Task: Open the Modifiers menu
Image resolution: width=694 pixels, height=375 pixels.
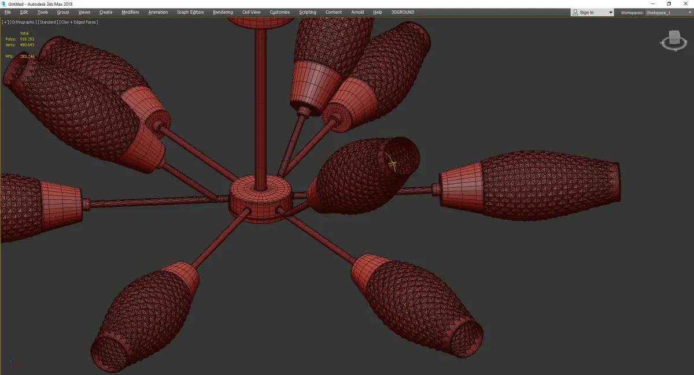Action: pyautogui.click(x=131, y=12)
